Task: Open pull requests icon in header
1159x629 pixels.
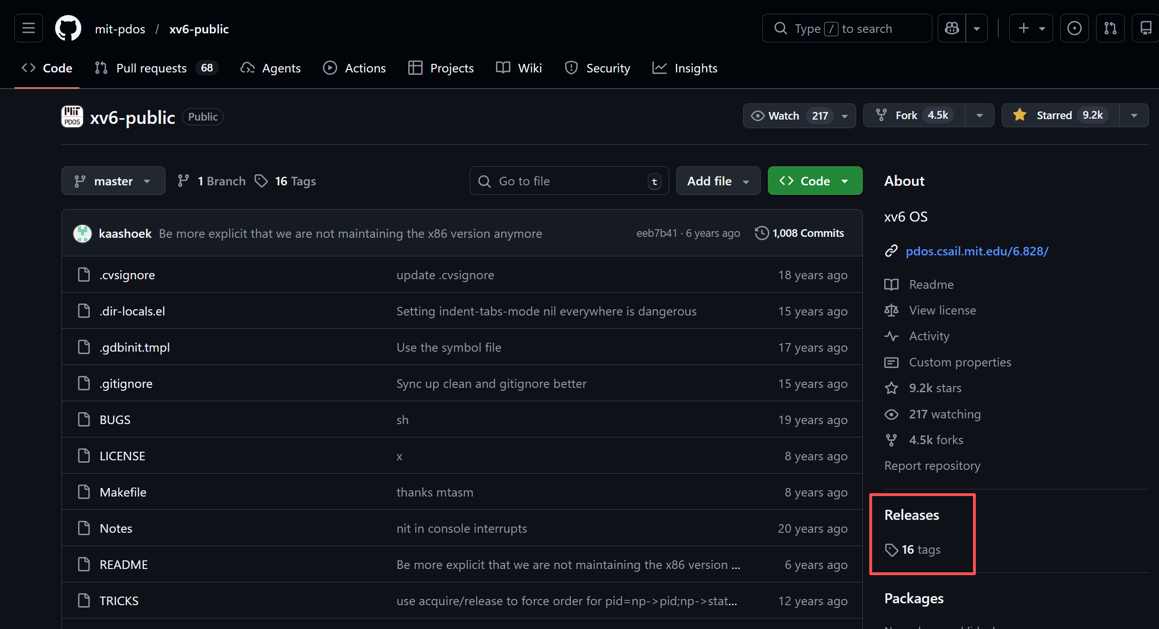Action: [1110, 29]
